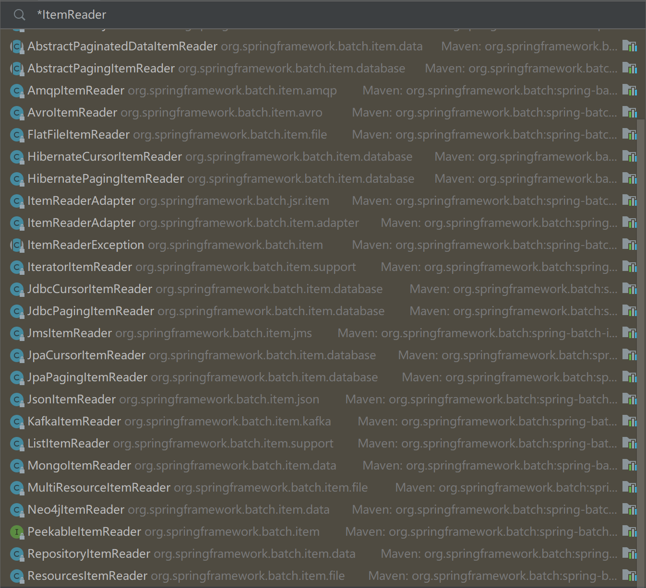This screenshot has height=588, width=646.
Task: Select ItemReaderAdapter in batch.jsr.item package
Action: (82, 201)
